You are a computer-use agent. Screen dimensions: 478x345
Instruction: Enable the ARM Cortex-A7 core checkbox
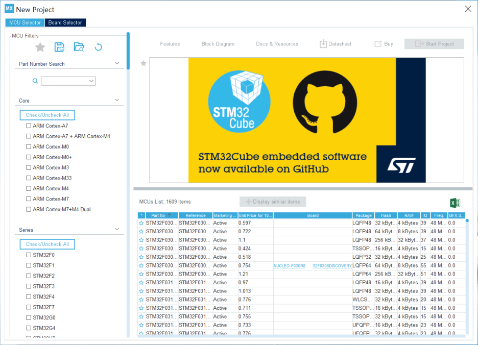pyautogui.click(x=29, y=126)
